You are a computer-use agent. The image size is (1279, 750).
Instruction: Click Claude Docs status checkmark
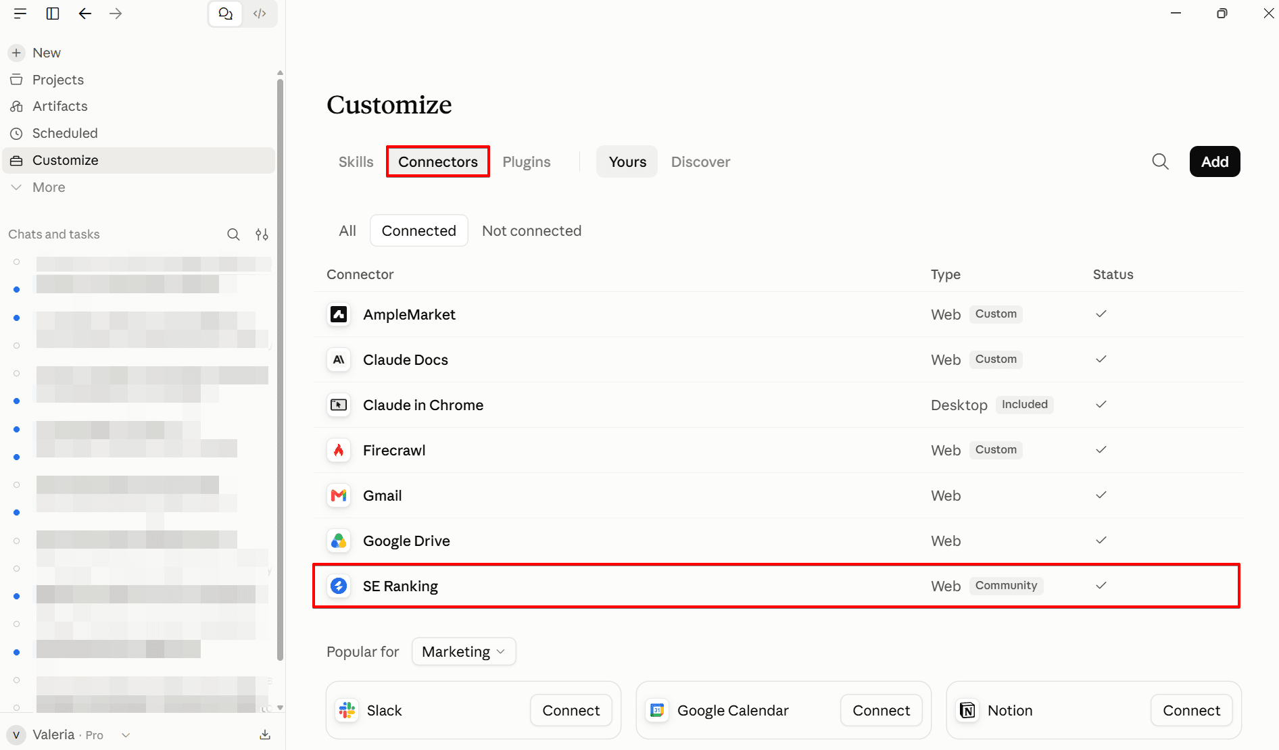point(1101,359)
